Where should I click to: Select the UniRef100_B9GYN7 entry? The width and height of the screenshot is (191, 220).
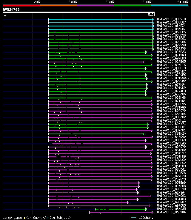tap(171, 72)
